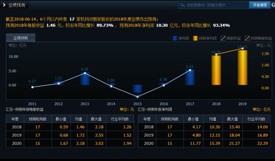Click 行业平均数 header in EPS table
275x161 pixels.
(x=120, y=119)
